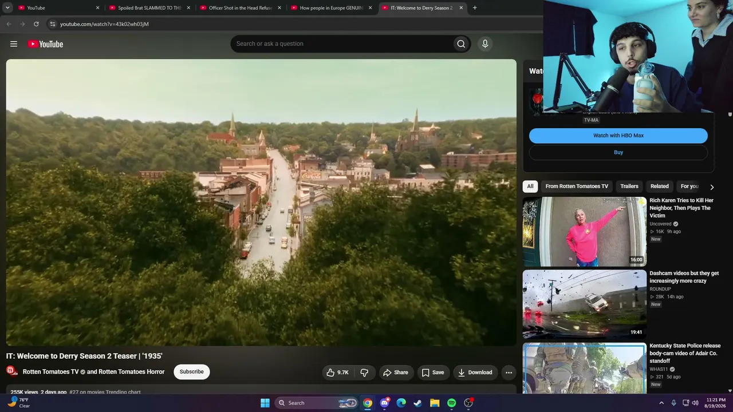
Task: Start voice search with microphone icon
Action: [x=485, y=44]
